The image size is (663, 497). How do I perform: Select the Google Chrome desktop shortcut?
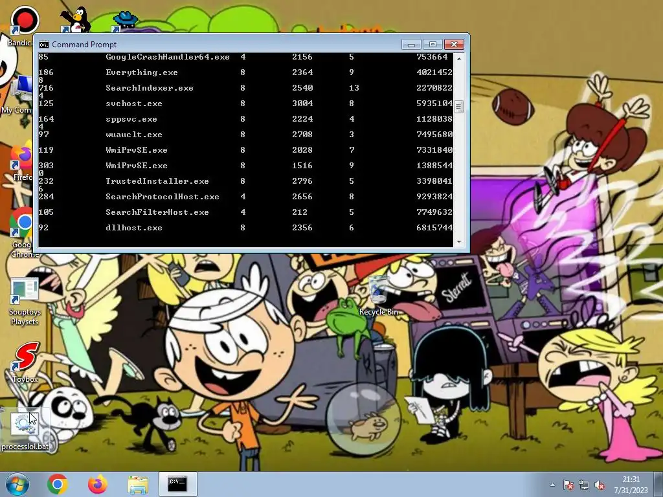click(x=22, y=232)
